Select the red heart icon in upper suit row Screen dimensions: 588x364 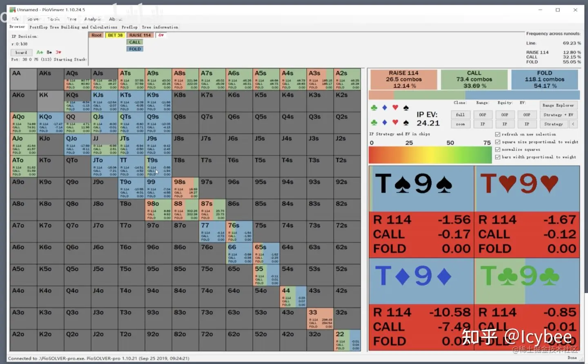395,108
